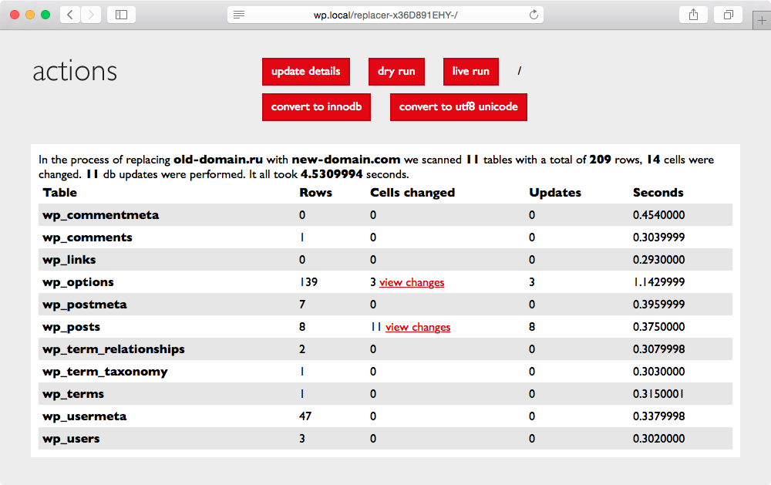This screenshot has width=771, height=485.
Task: Open the Share icon in toolbar
Action: pyautogui.click(x=692, y=15)
